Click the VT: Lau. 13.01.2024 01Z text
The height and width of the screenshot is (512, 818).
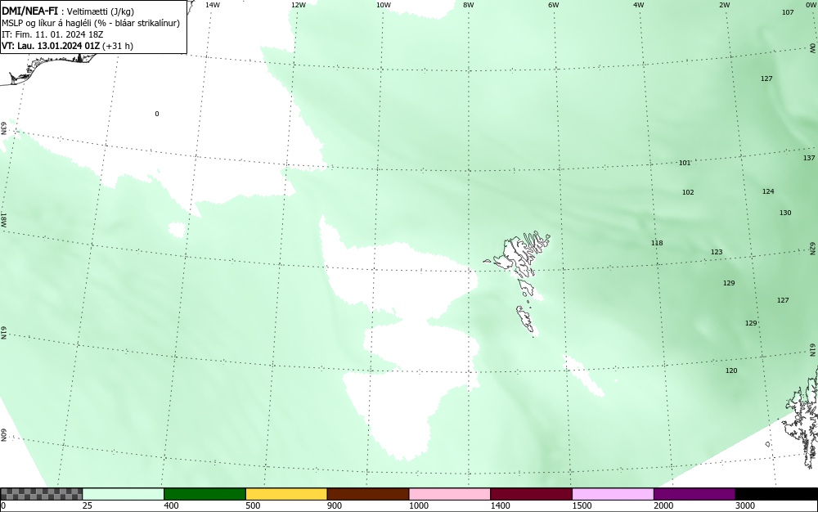[51, 46]
